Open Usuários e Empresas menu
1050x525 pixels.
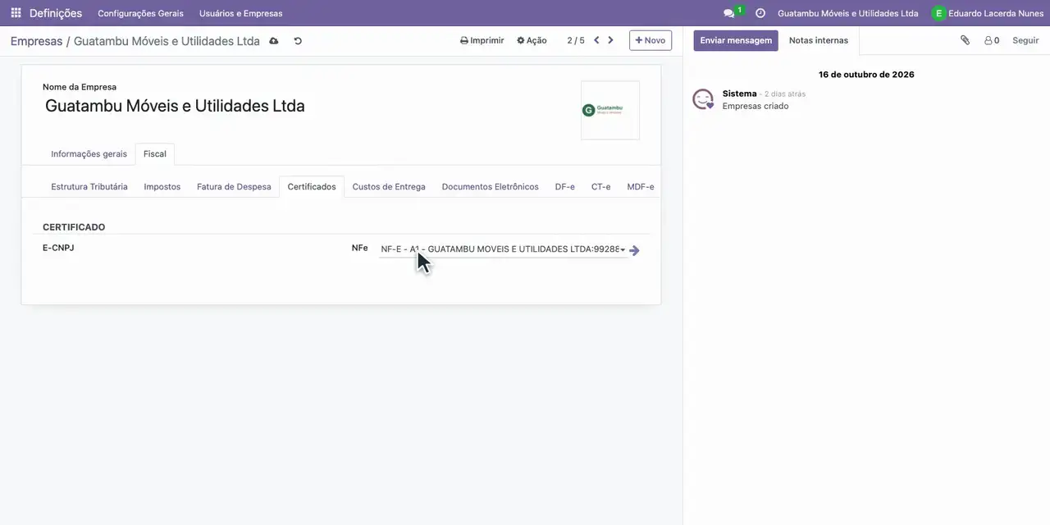(240, 13)
